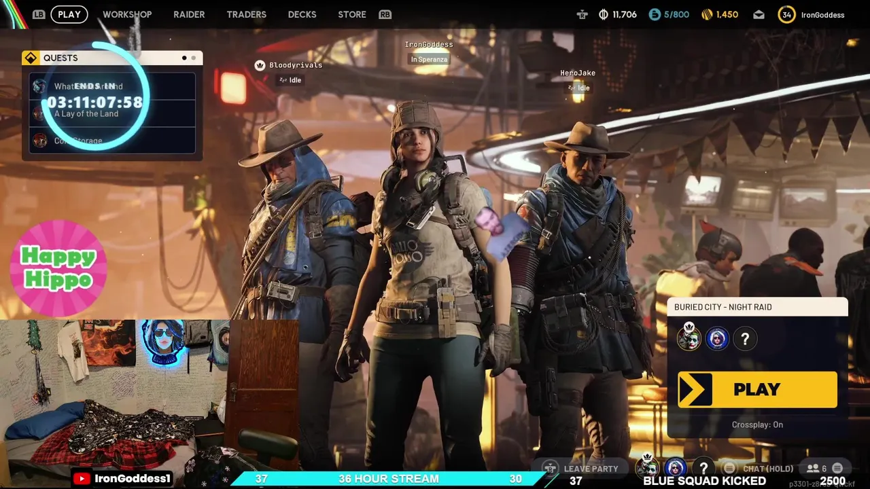Screen dimensions: 870x489
Task: Click the menu icon beside friends count
Action: click(x=837, y=468)
